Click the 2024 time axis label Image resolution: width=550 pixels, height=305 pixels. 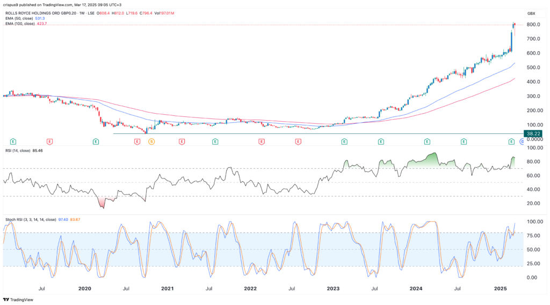pos(416,288)
